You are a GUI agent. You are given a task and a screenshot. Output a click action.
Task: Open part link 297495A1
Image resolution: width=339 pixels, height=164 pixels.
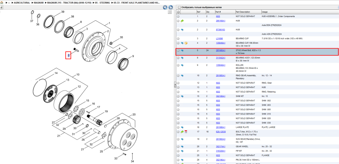(x=221, y=50)
